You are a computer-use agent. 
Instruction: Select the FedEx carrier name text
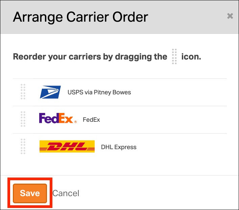[x=91, y=120]
